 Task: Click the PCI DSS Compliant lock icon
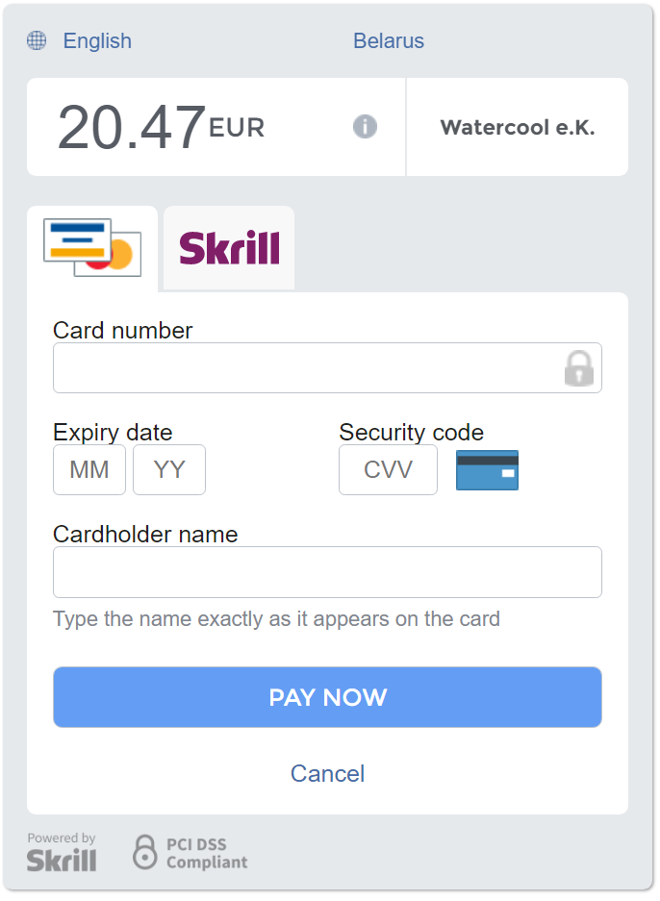pos(144,852)
